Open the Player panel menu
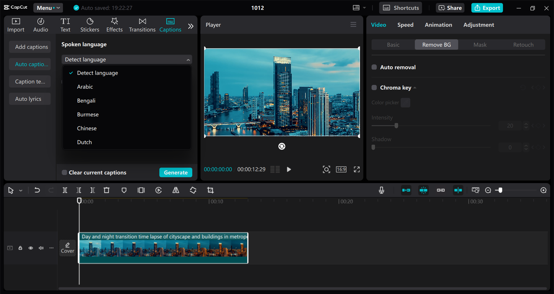554x294 pixels. [353, 25]
